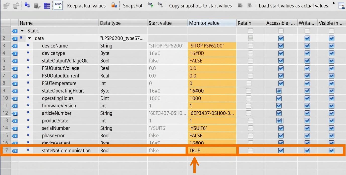
Task: Click the green-arrow copy snapshot icon
Action: [151, 5]
